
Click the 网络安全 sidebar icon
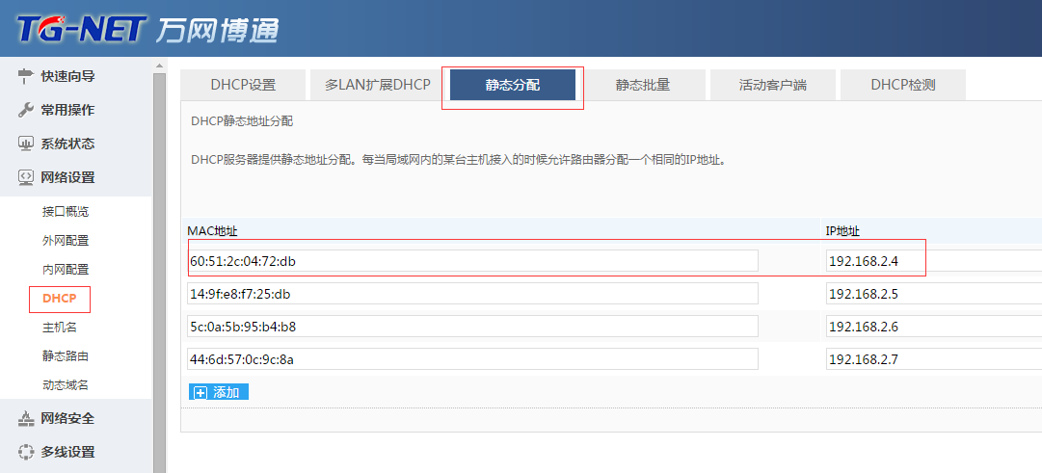(x=26, y=418)
